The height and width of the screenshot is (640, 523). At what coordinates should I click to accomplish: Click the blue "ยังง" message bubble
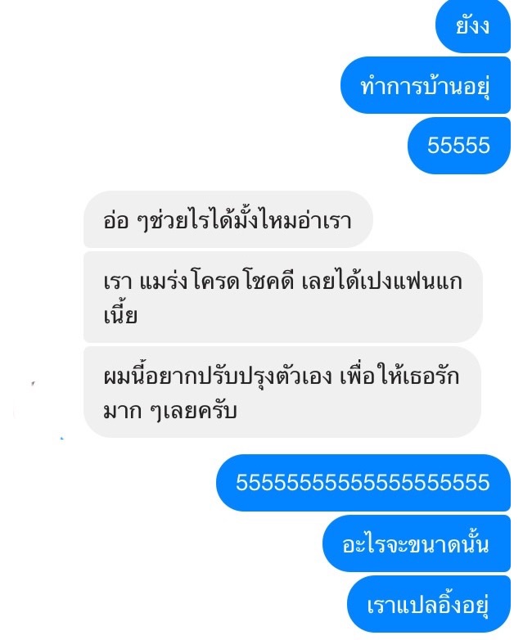(x=473, y=25)
